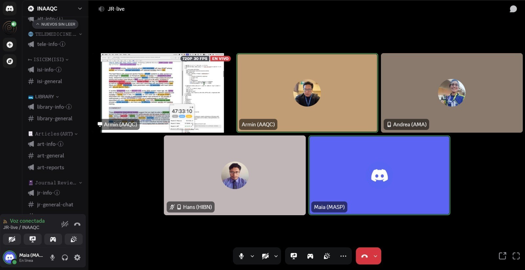The width and height of the screenshot is (525, 270).
Task: Click Armin's live screen share thumbnail
Action: [x=162, y=93]
